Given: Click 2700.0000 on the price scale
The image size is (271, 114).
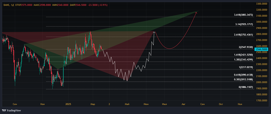Looking at the screenshot, I should coord(262,40).
